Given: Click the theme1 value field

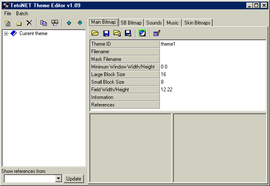Looking at the screenshot, I should (213, 44).
